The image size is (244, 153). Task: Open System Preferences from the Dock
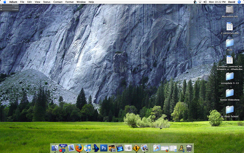coord(128,148)
